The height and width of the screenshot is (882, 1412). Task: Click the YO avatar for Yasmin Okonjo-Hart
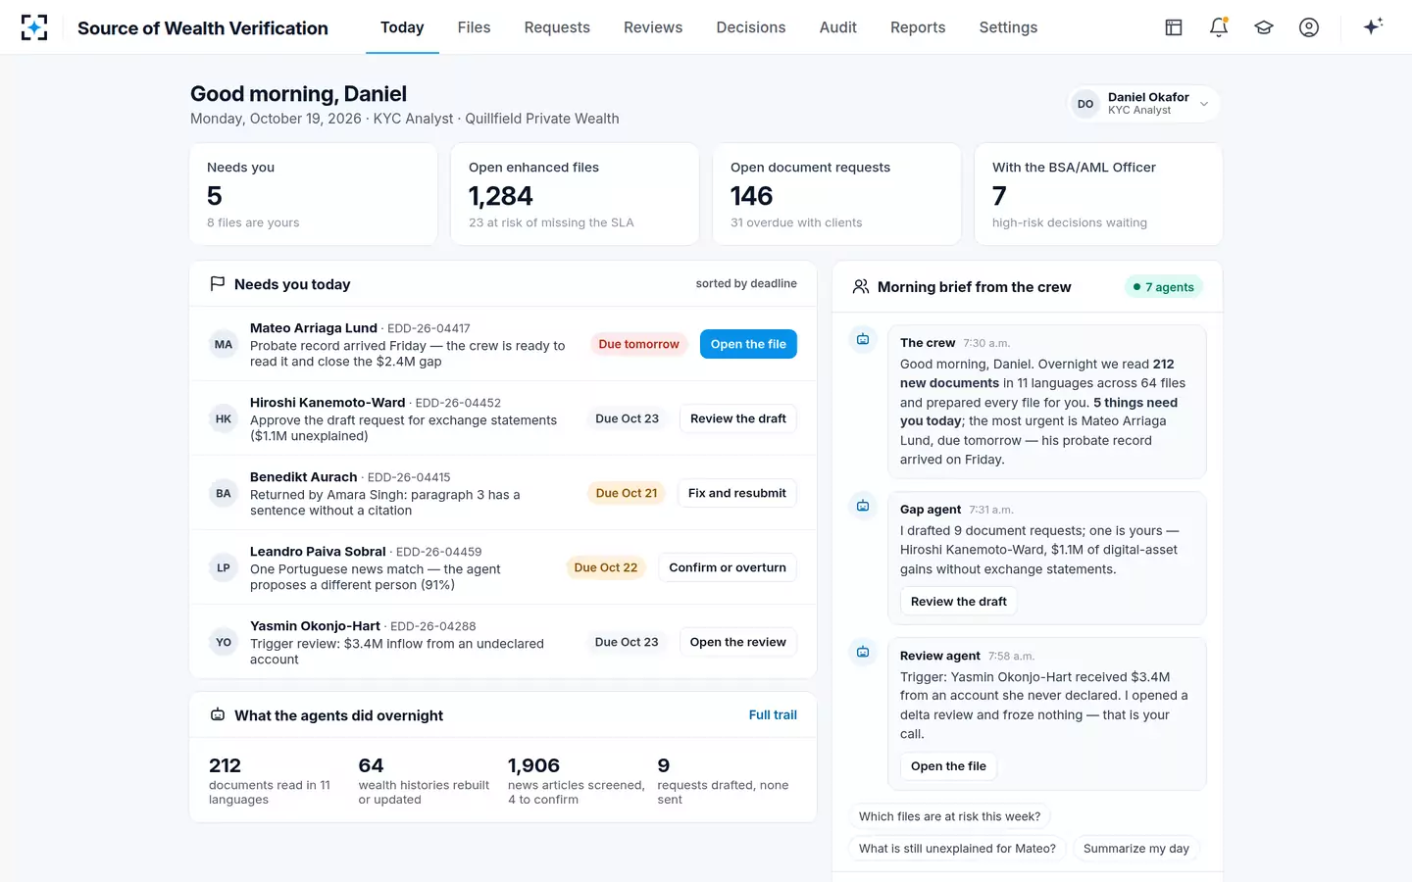point(224,642)
